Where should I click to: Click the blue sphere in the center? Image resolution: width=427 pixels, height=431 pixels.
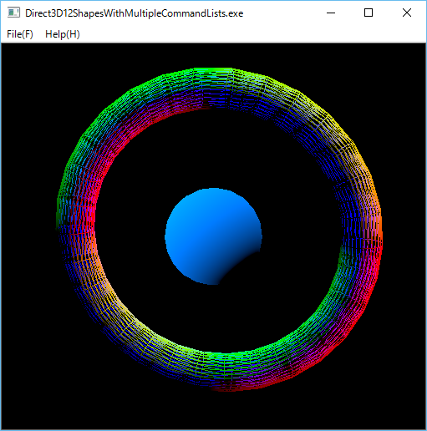[x=206, y=228]
